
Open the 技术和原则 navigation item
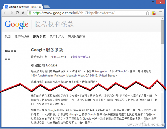tap(57, 36)
